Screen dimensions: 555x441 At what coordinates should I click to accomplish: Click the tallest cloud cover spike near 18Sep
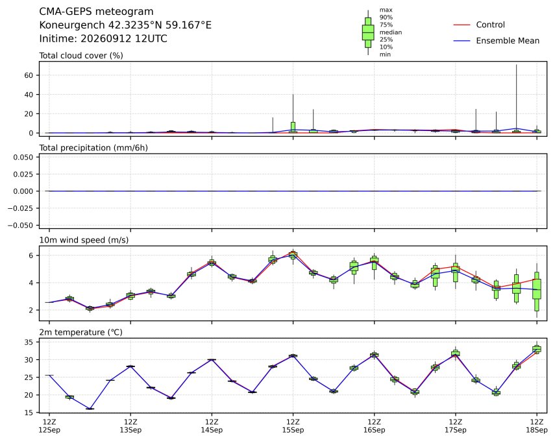517,98
